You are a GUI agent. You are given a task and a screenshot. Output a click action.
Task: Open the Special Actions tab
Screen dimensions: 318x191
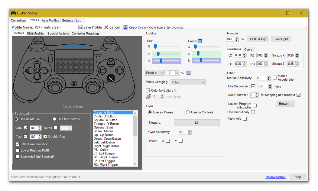[x=58, y=34]
